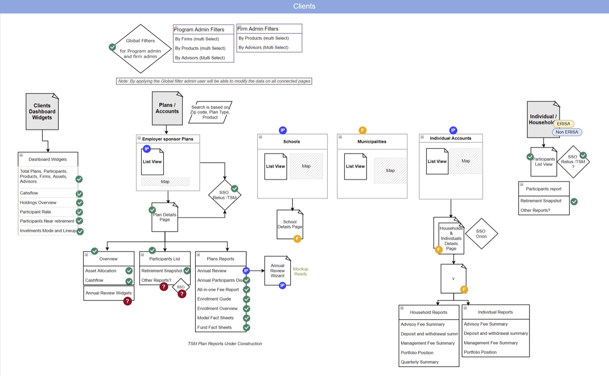Select the ERISA pill label
Image resolution: width=609 pixels, height=376 pixels.
coord(563,124)
